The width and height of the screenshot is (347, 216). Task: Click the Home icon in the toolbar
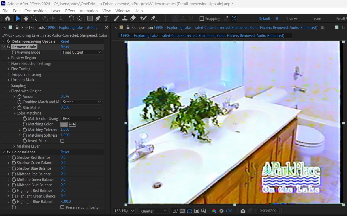click(8, 18)
